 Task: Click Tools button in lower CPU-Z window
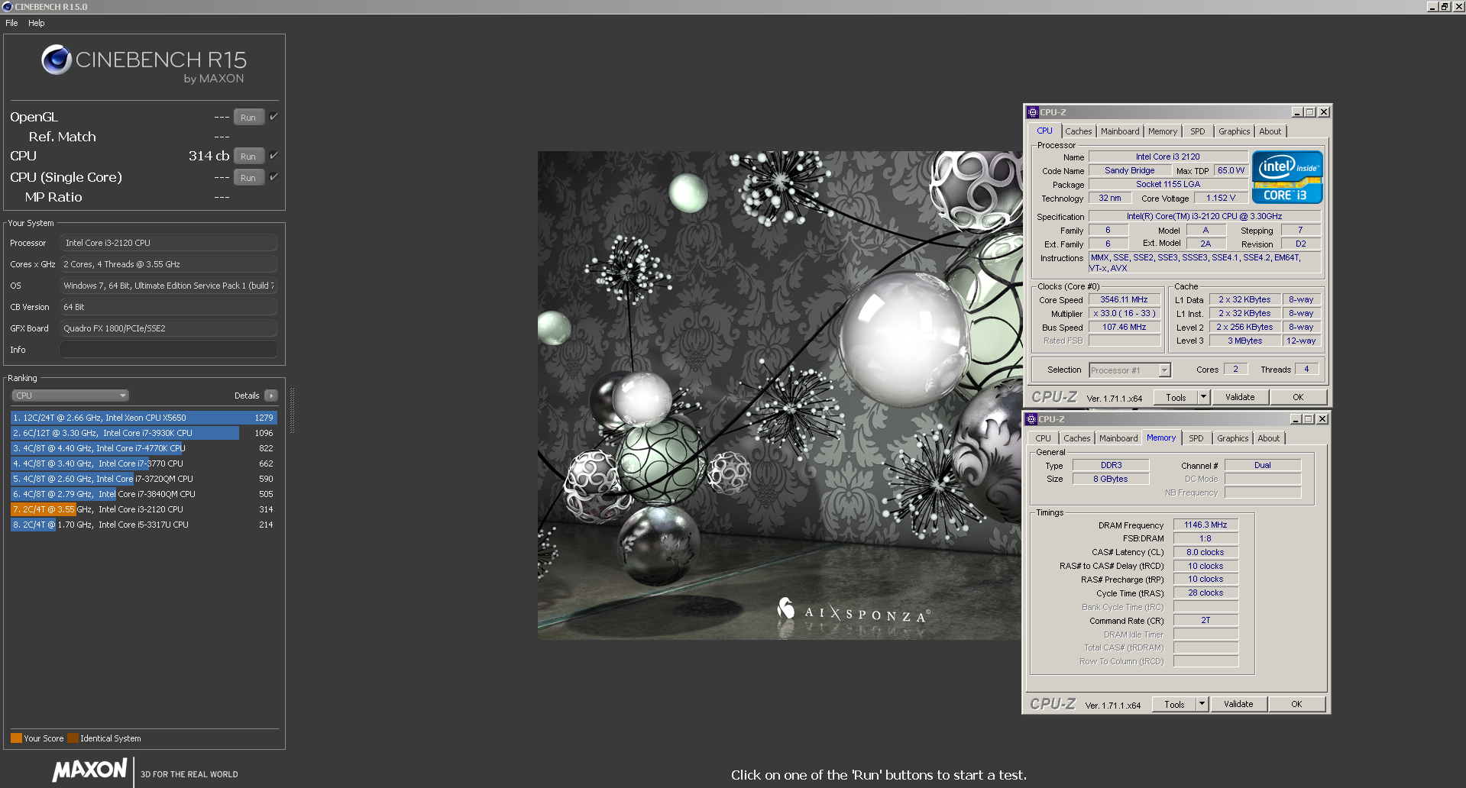point(1174,705)
